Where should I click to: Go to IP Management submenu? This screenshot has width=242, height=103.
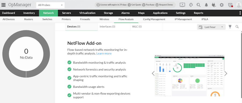pyautogui.click(x=183, y=19)
